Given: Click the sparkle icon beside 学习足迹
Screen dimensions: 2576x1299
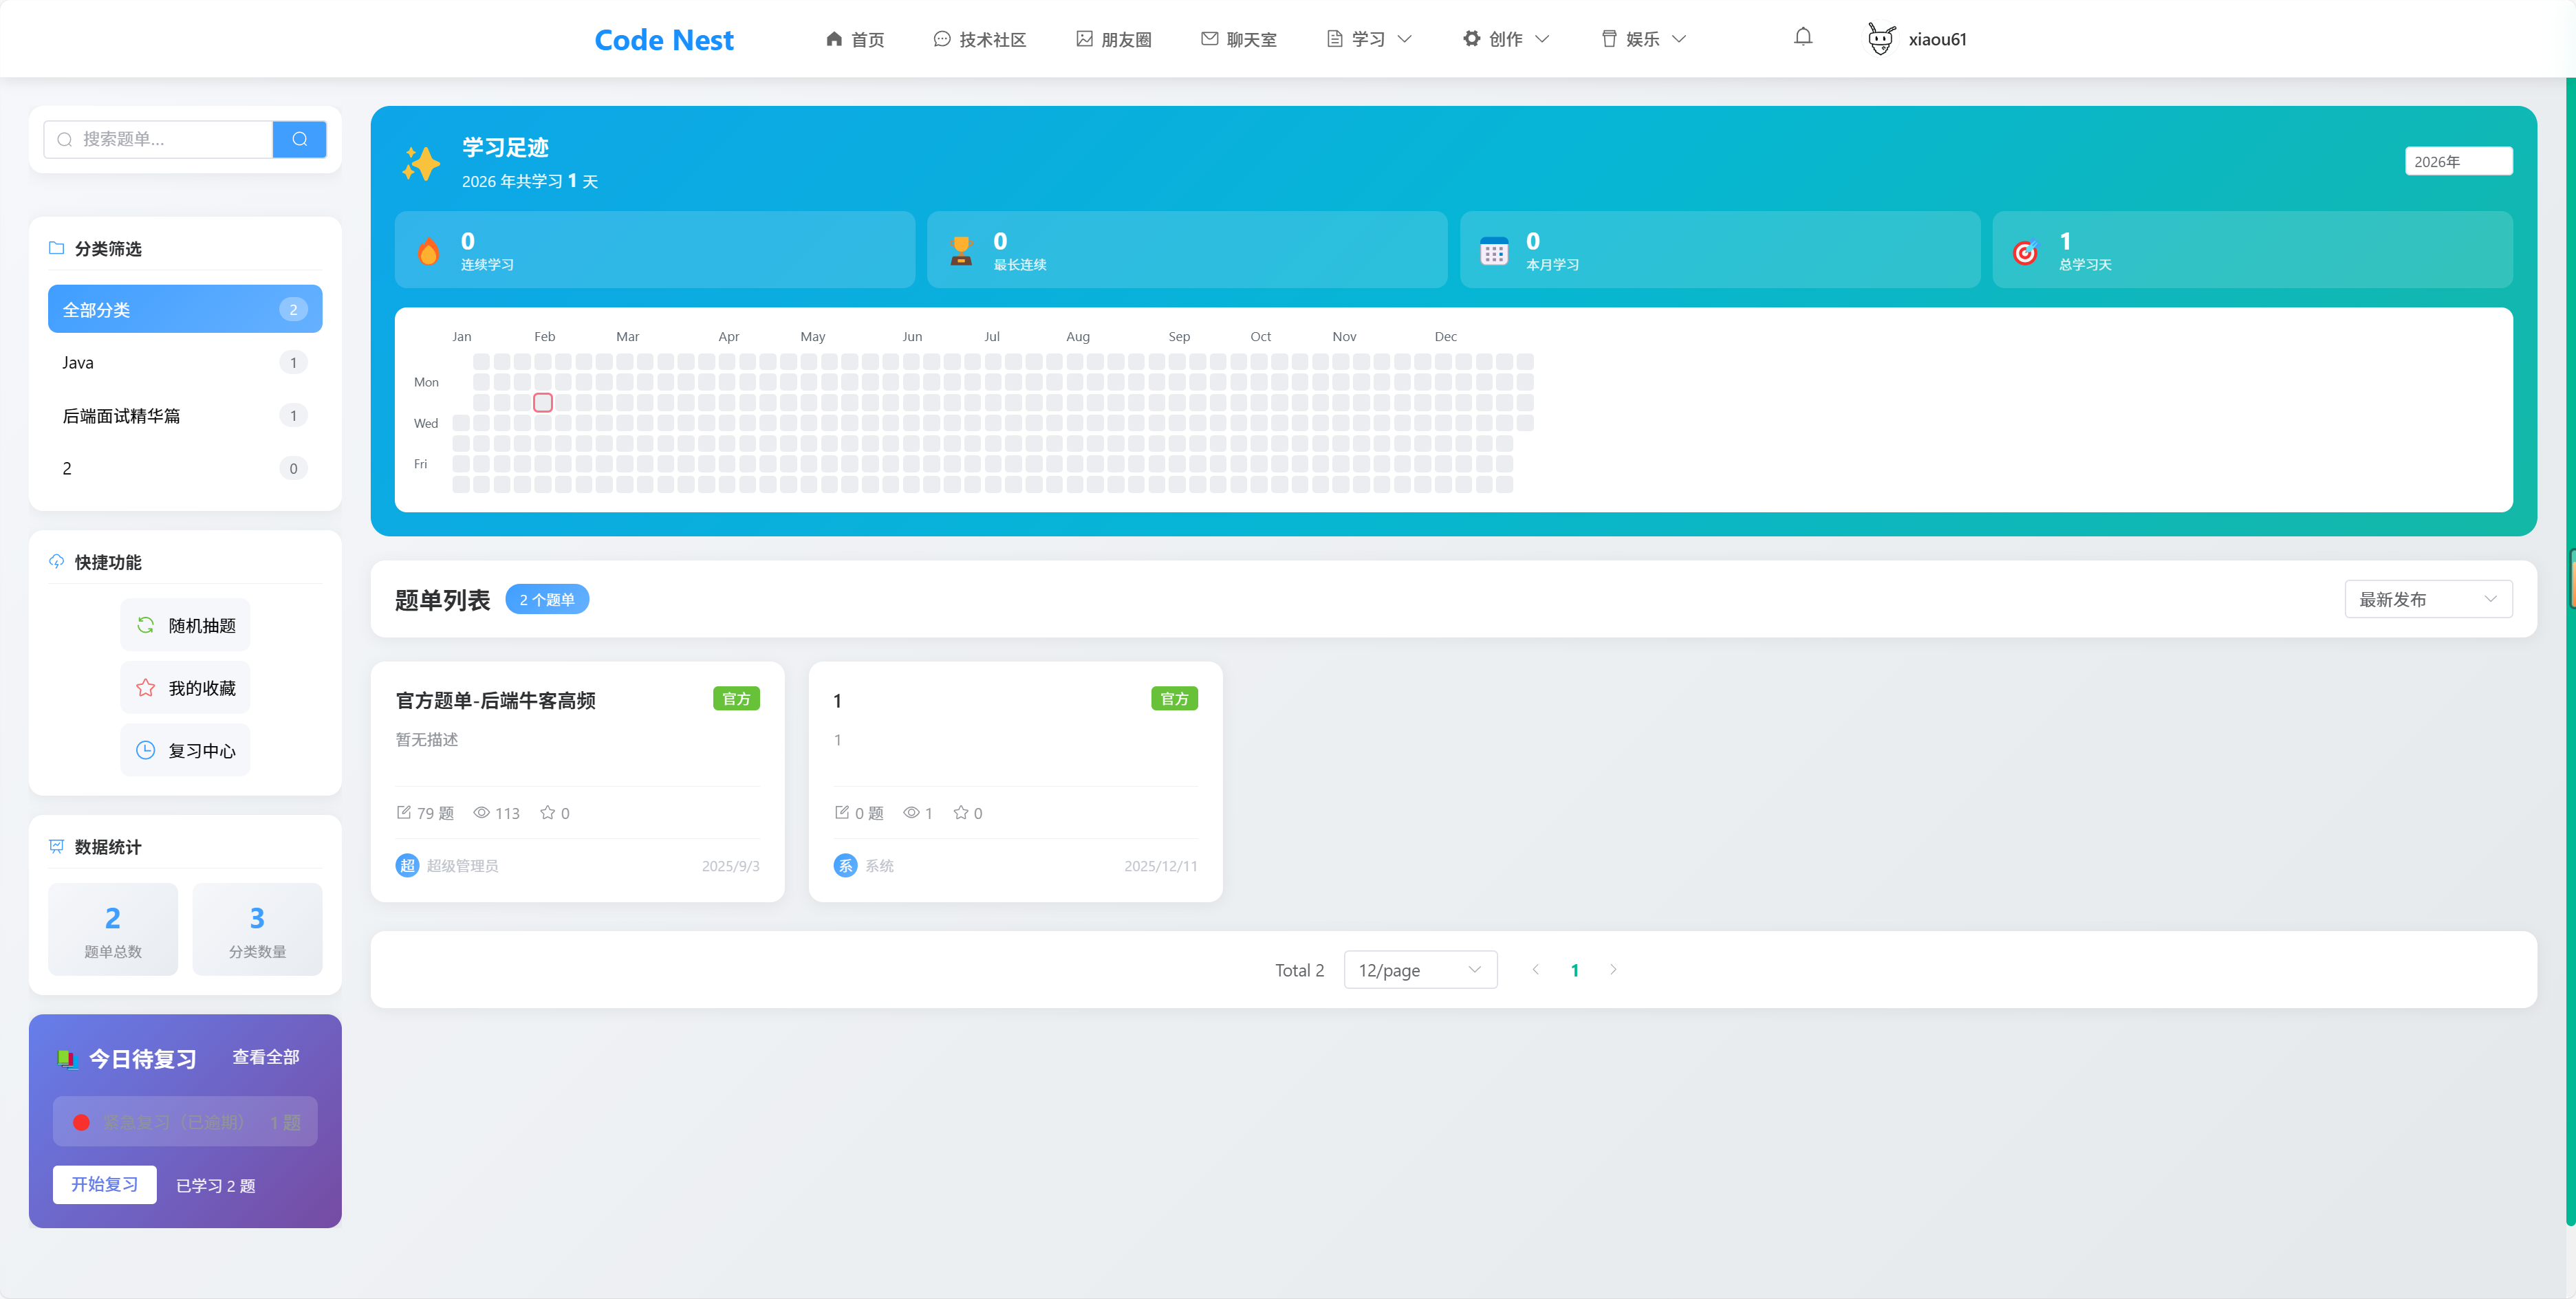Looking at the screenshot, I should (420, 164).
